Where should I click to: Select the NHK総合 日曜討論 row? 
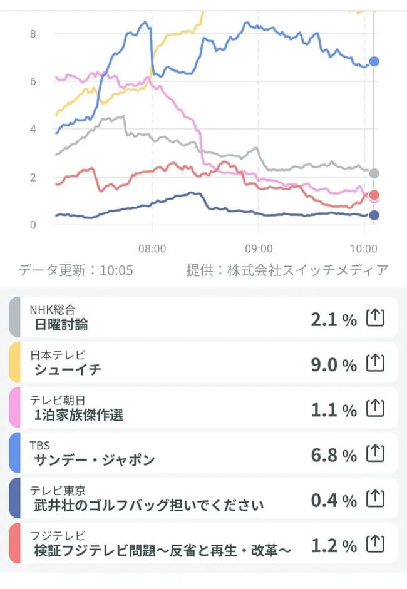coord(188,317)
